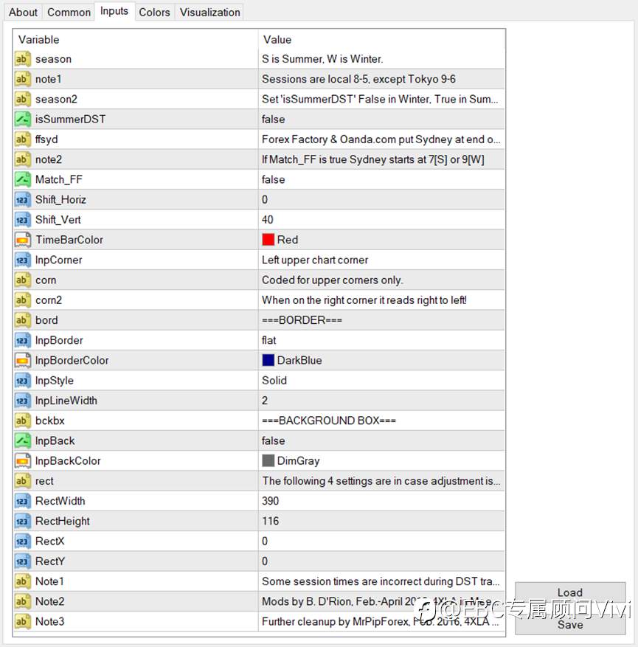638x647 pixels.
Task: Click the string icon beside corn2
Action: click(x=22, y=300)
